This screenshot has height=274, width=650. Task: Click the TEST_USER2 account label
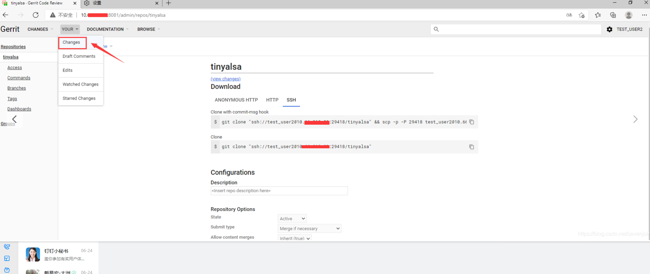pyautogui.click(x=629, y=29)
